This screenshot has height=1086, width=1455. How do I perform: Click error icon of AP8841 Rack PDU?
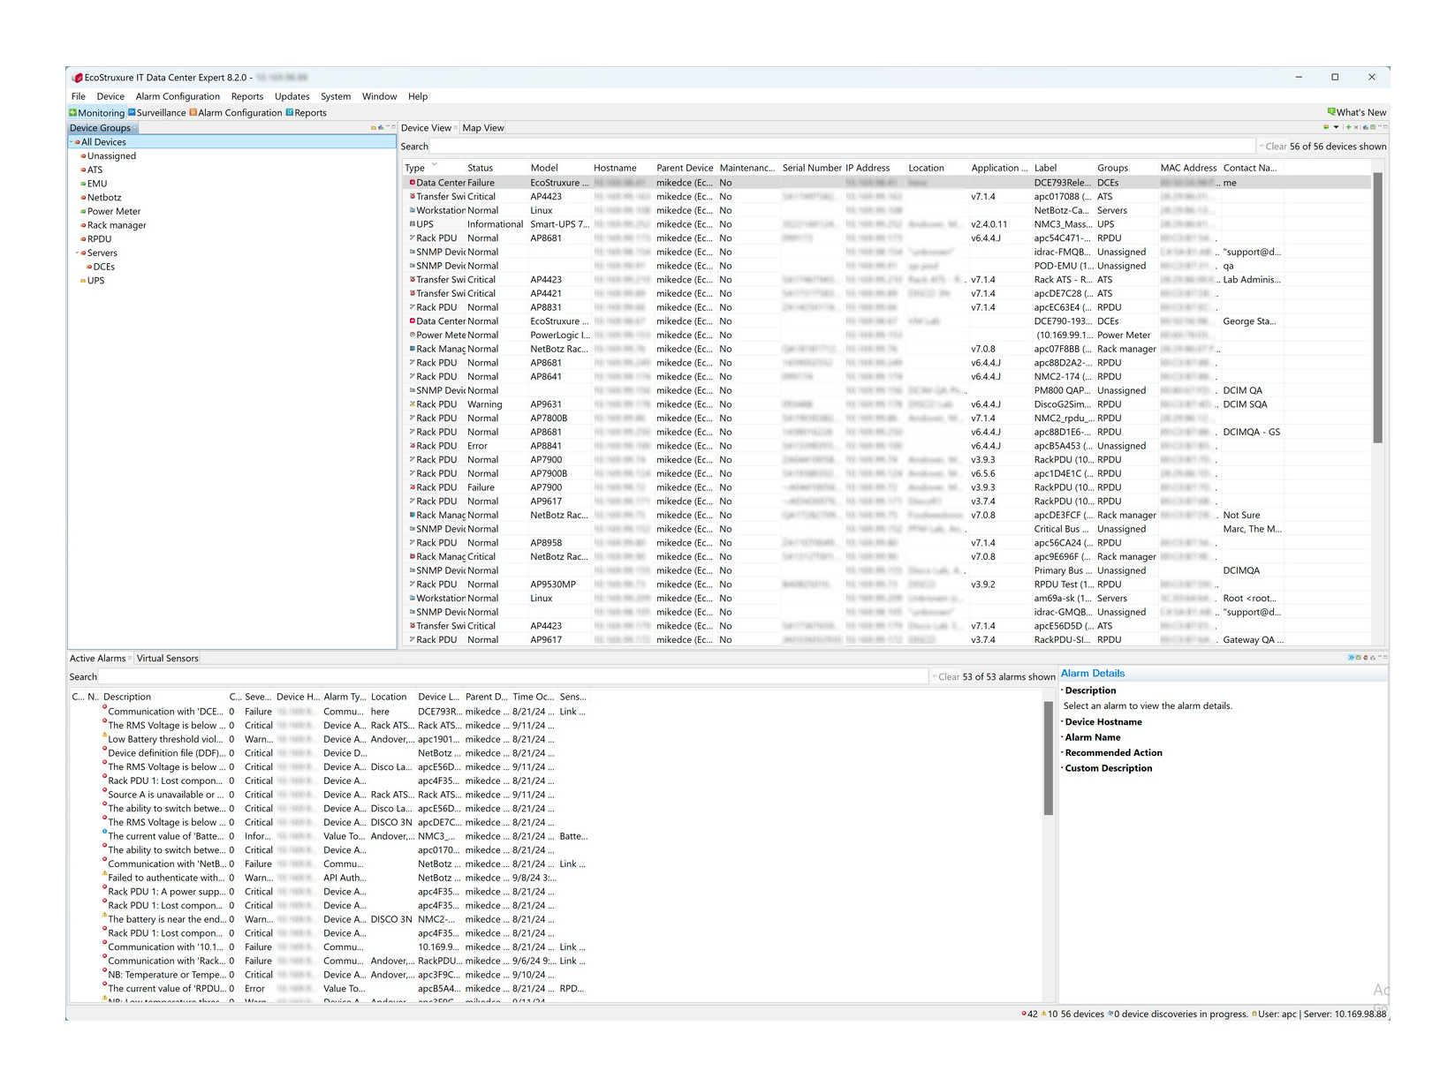pos(412,446)
